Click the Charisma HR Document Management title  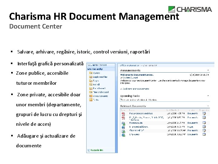click(x=94, y=16)
